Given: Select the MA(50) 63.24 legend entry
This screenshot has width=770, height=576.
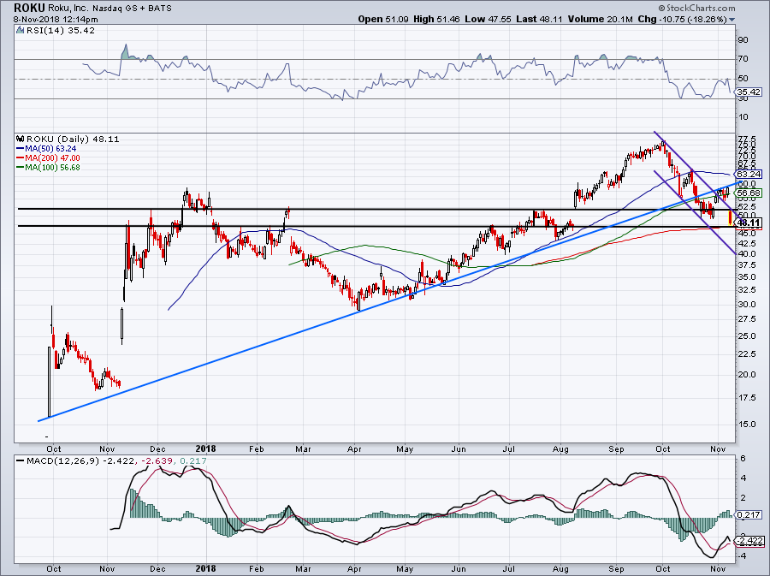Looking at the screenshot, I should point(50,148).
